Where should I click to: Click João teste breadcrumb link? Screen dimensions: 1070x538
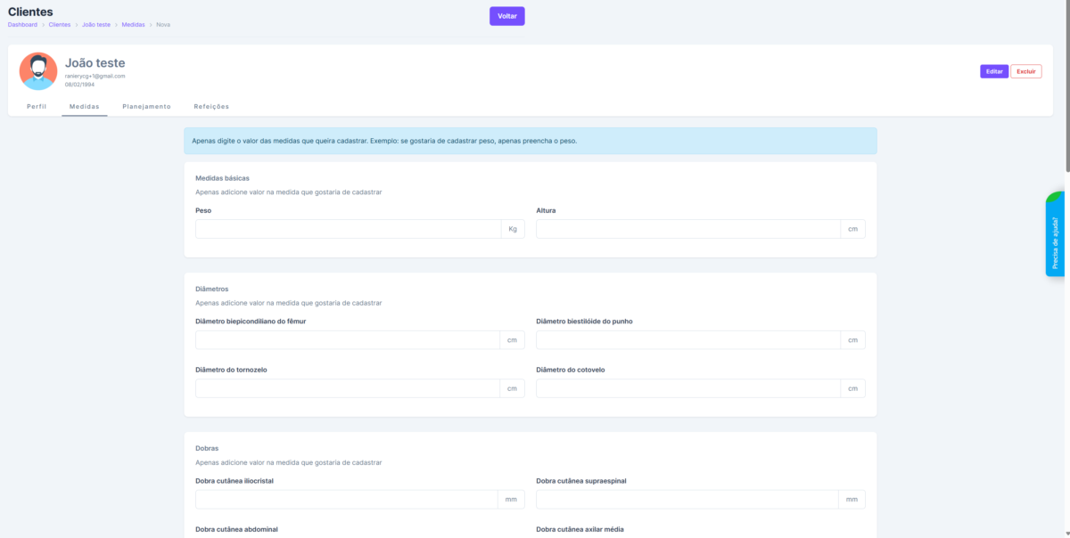click(96, 25)
